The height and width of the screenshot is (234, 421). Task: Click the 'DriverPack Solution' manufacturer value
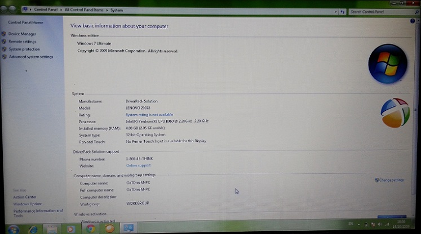point(141,101)
